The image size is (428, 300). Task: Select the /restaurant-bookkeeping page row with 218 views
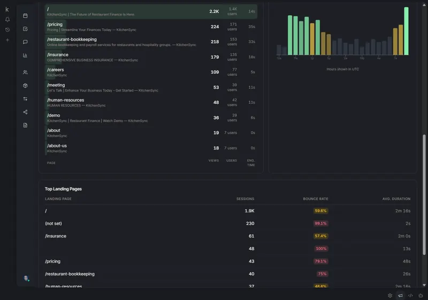pyautogui.click(x=151, y=42)
